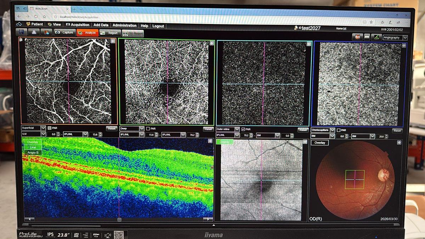This screenshot has height=239, width=425.
Task: Click the localhost address bar
Action: tap(78, 16)
